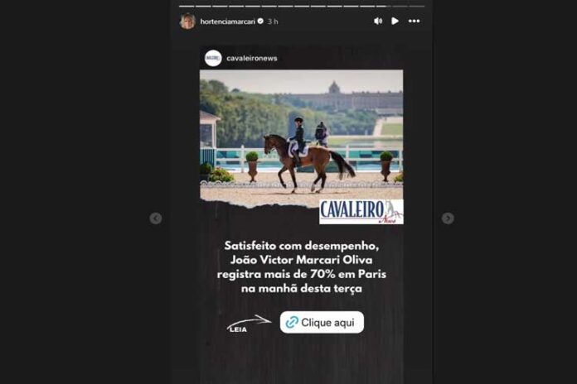This screenshot has height=384, width=577.
Task: Click the "3 h" story timestamp
Action: click(273, 22)
